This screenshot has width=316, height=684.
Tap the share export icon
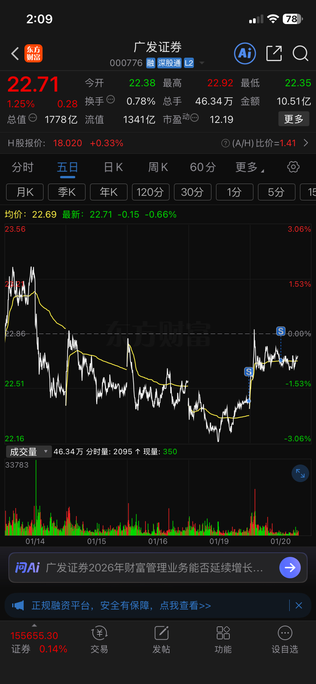point(274,53)
